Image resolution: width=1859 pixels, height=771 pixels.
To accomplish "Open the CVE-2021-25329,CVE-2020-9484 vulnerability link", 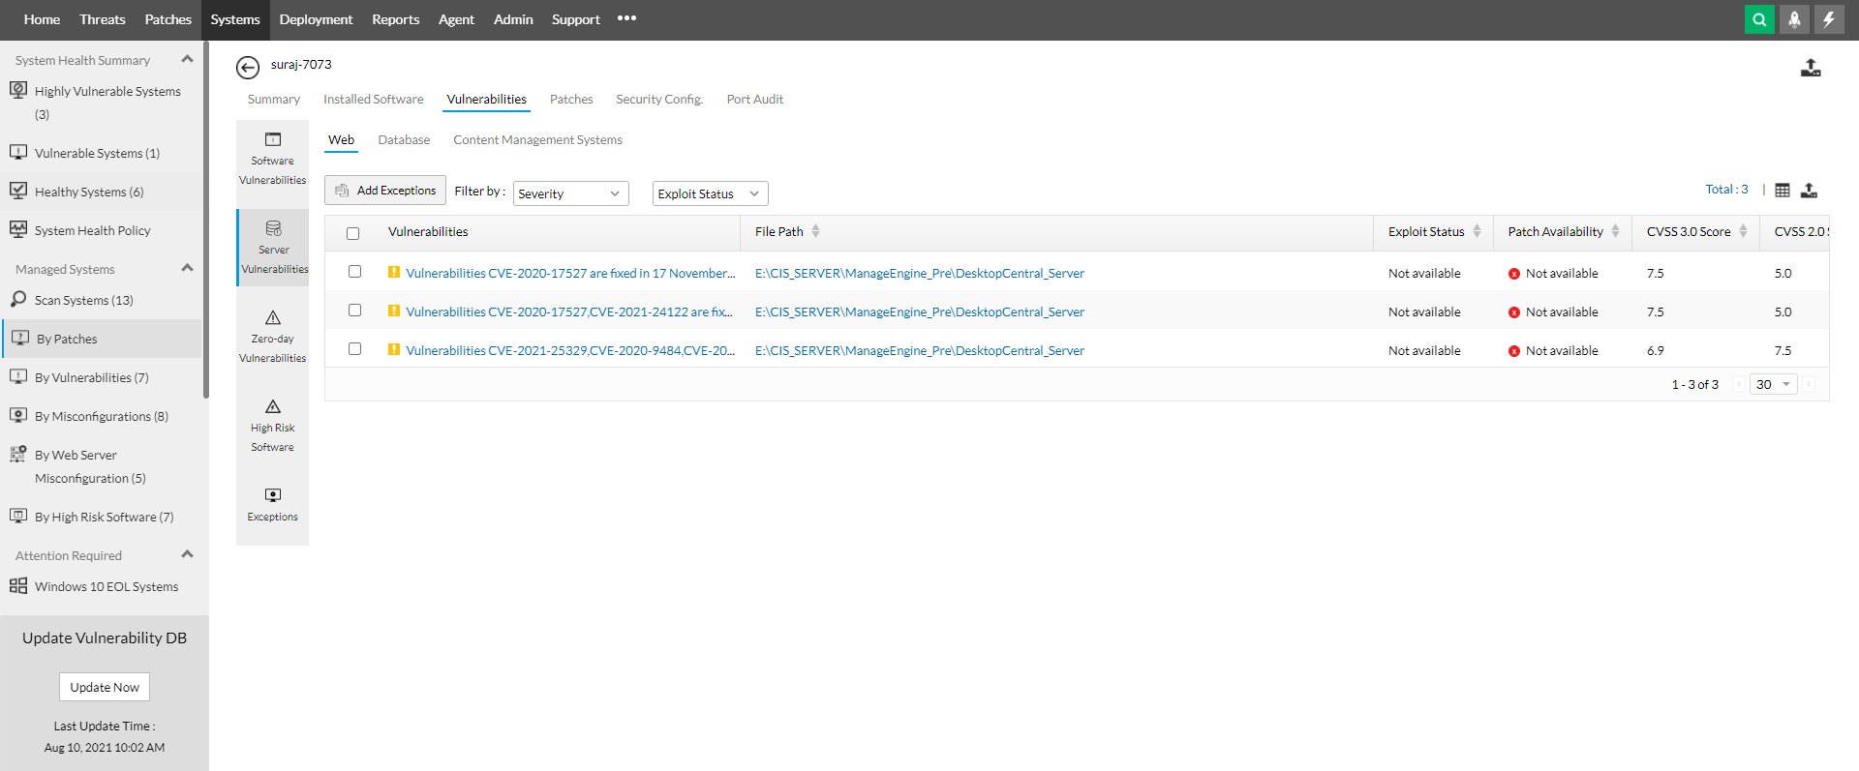I will coord(570,351).
